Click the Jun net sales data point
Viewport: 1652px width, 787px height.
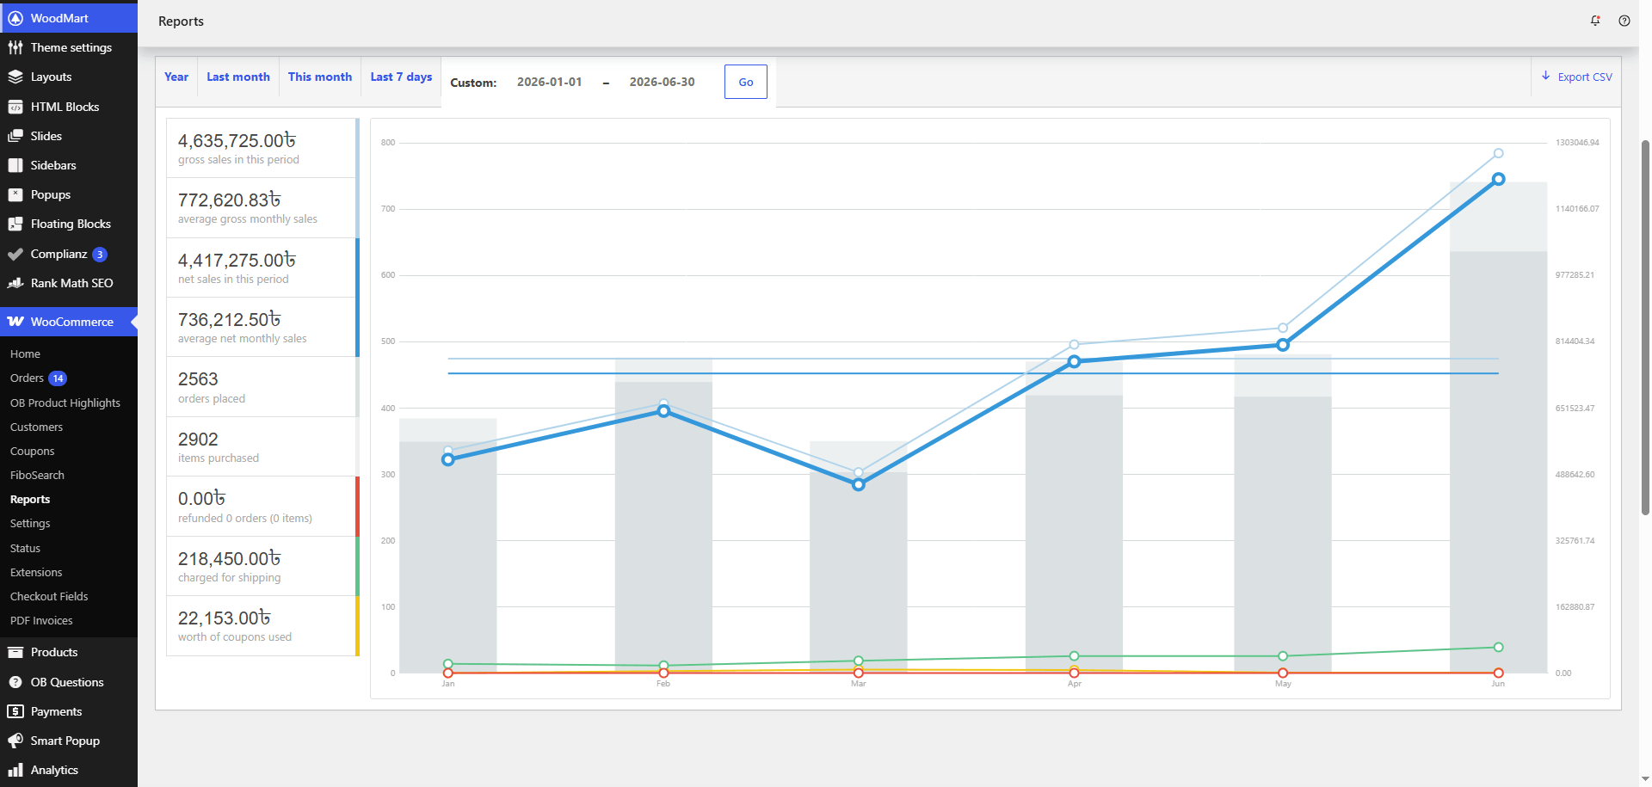click(1498, 179)
